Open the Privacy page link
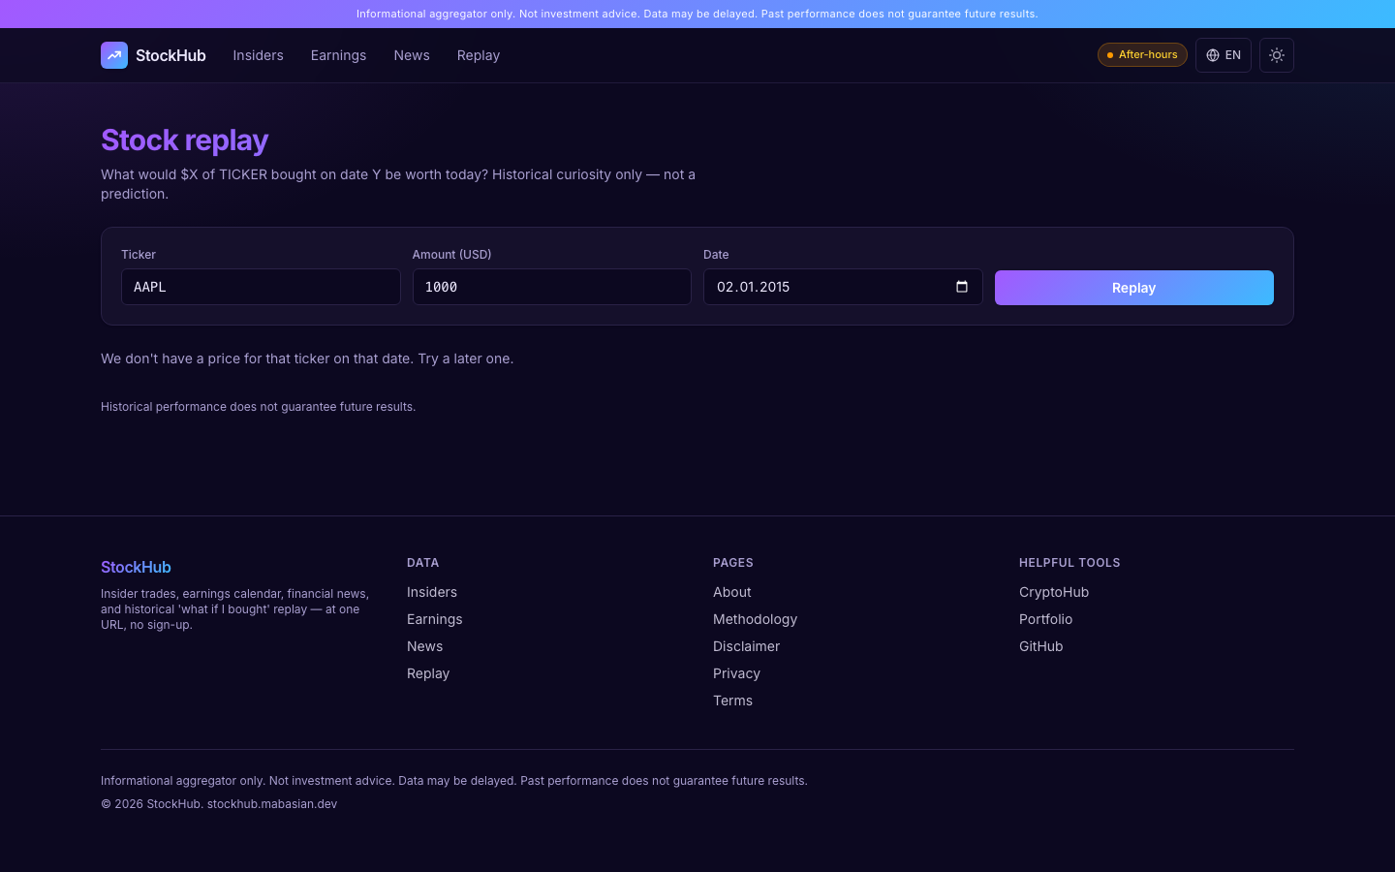 (736, 673)
